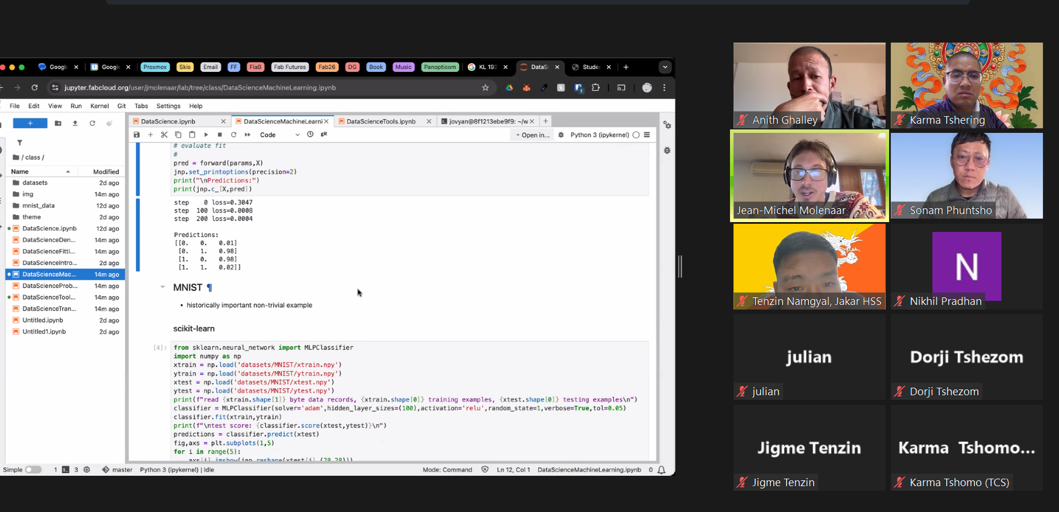Interrupt the kernel with the stop icon
Viewport: 1059px width, 512px height.
click(220, 135)
